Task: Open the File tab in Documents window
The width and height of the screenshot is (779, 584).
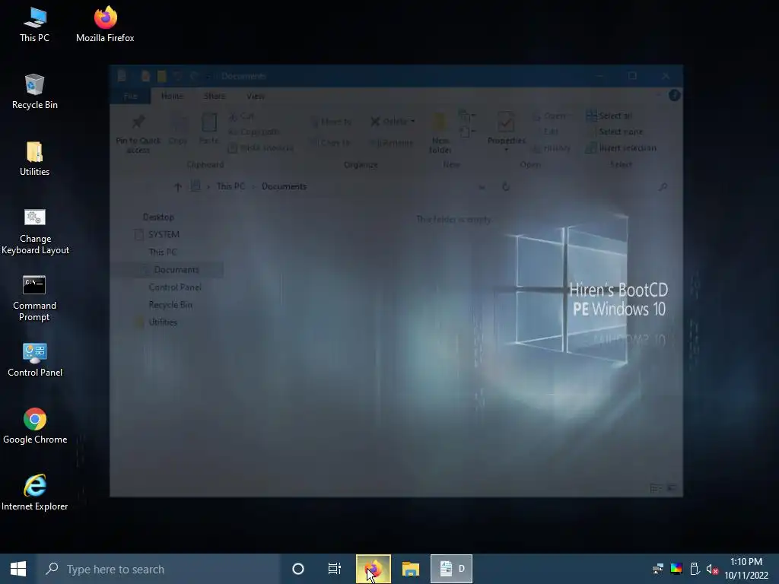Action: tap(130, 96)
